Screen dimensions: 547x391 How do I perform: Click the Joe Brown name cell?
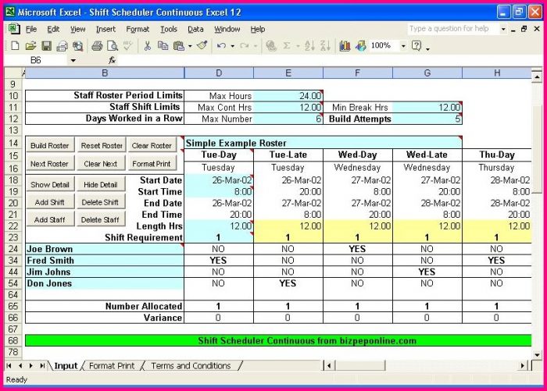pos(105,249)
